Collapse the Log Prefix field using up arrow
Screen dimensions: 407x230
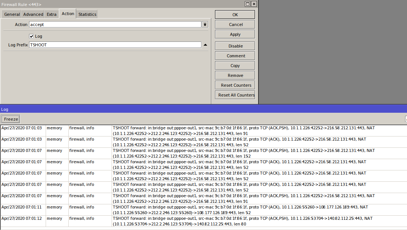point(205,45)
